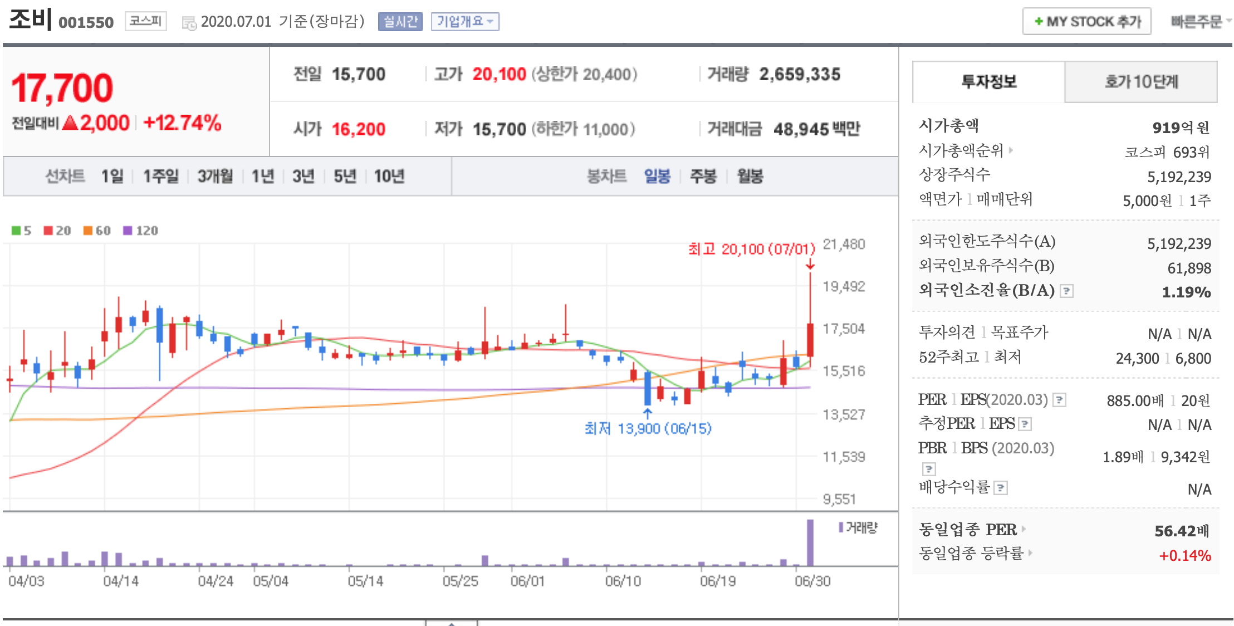This screenshot has height=626, width=1234.
Task: Click the 거래량 value 2,659,335
Action: [x=800, y=74]
